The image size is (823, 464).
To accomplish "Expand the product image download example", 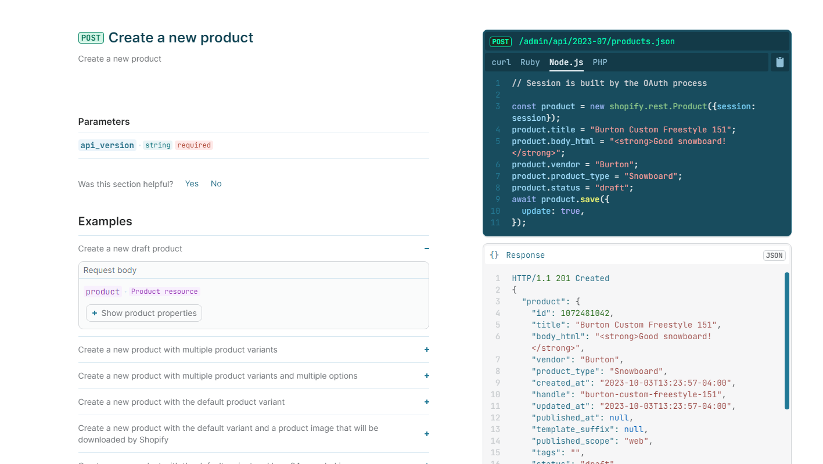I will (x=426, y=434).
